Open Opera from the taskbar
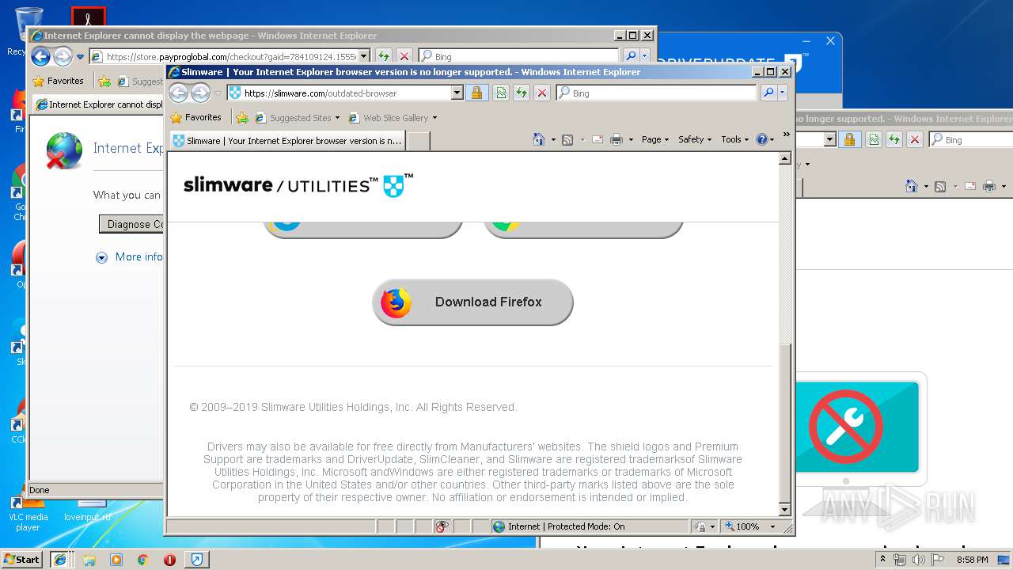 (x=169, y=560)
